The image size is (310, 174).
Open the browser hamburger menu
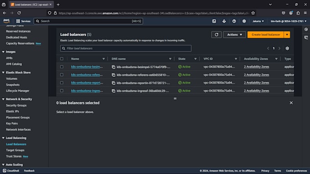pos(305,13)
